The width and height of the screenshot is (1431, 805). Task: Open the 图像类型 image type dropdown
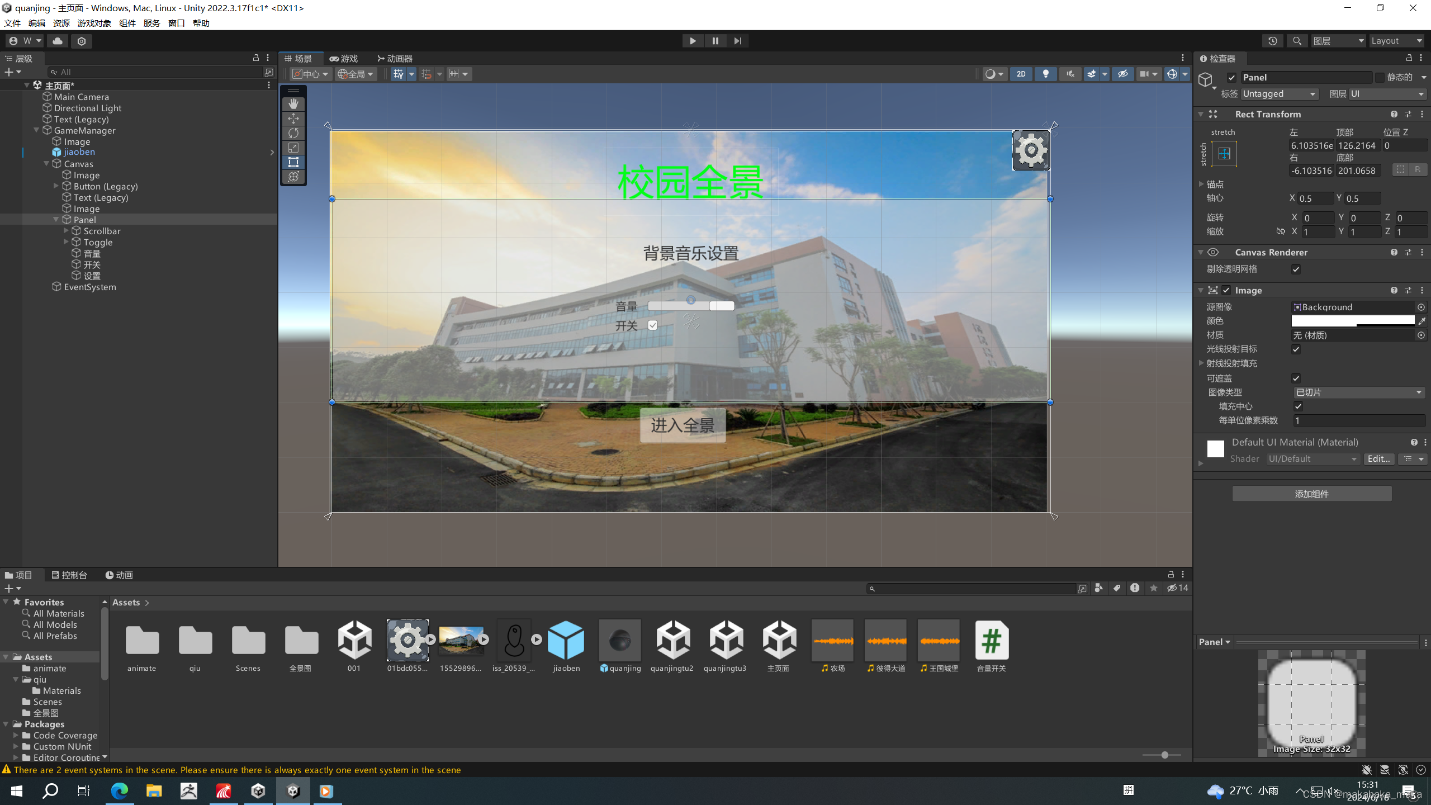(x=1358, y=392)
